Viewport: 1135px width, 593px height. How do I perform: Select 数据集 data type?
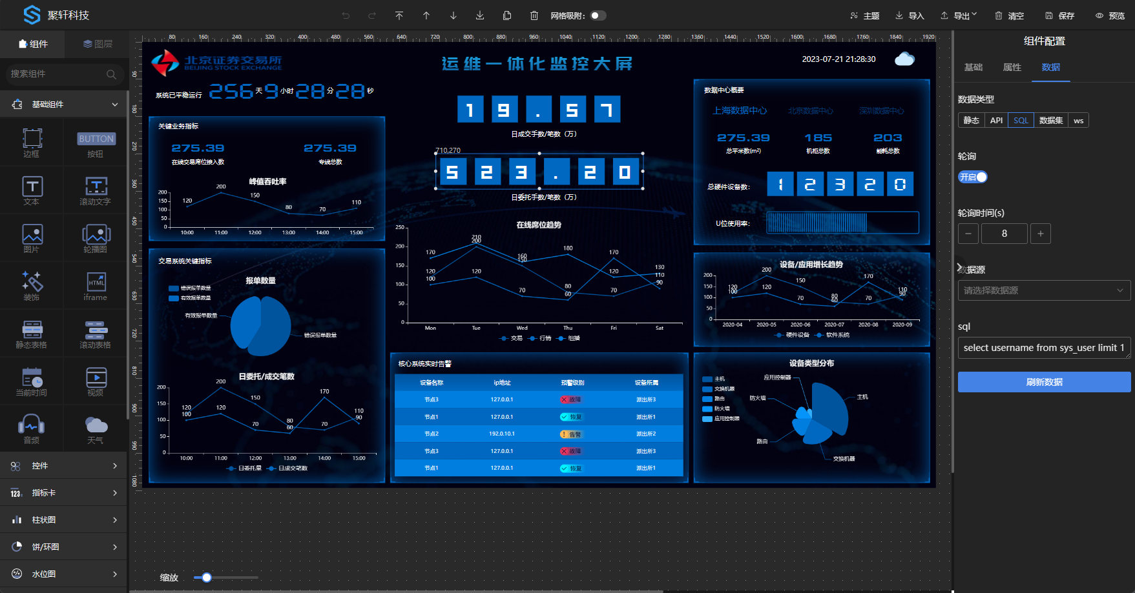pyautogui.click(x=1050, y=120)
